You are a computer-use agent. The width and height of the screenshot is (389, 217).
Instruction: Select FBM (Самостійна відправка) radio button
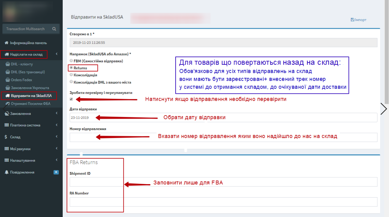pos(71,61)
